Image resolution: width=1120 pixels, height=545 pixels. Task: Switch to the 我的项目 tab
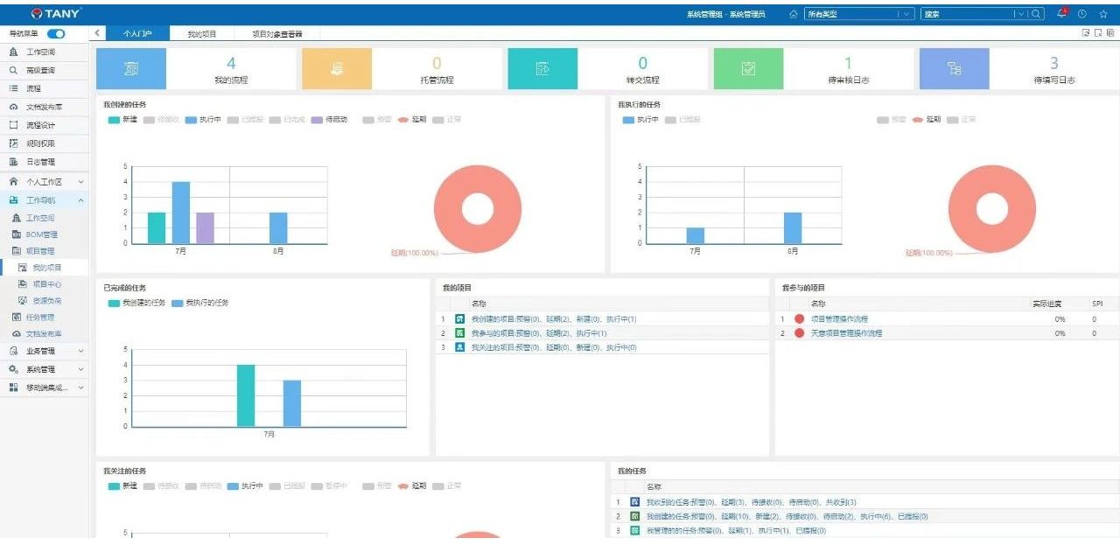(x=202, y=33)
